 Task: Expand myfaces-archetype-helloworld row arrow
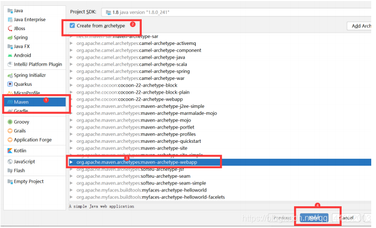click(71, 190)
